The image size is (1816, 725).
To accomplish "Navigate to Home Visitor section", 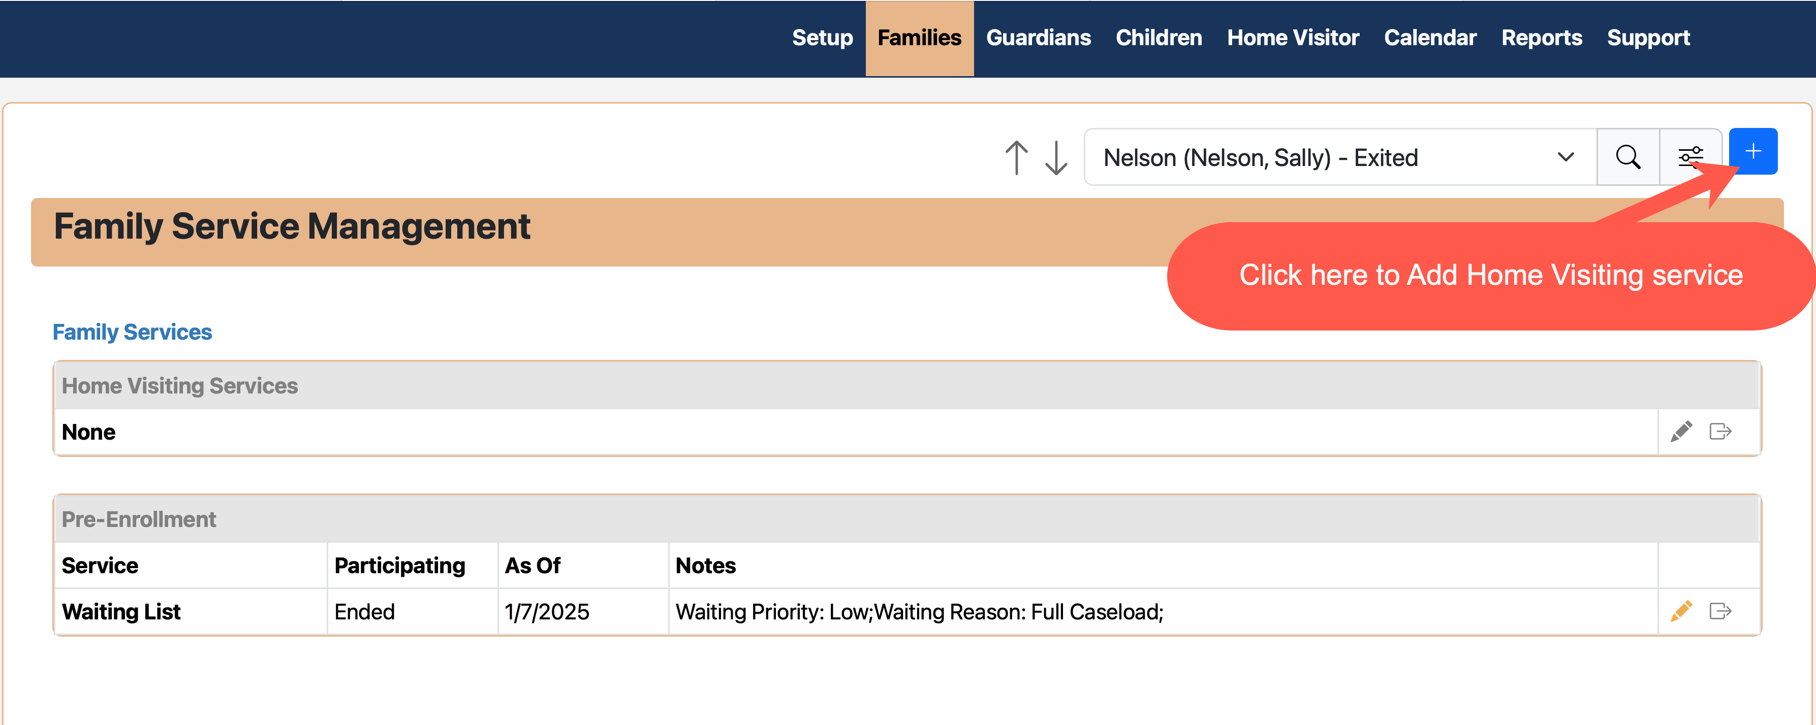I will click(x=1292, y=38).
